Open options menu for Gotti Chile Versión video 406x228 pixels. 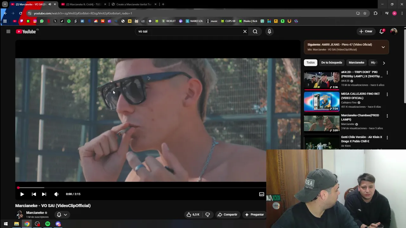[x=387, y=138]
